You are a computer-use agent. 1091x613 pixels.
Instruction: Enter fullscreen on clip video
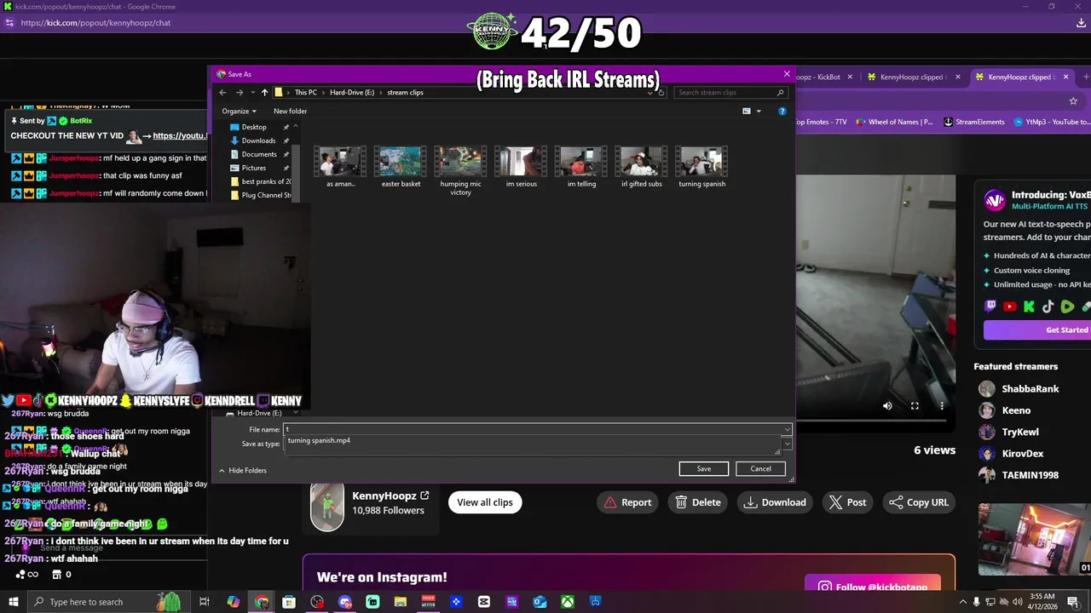pyautogui.click(x=915, y=406)
